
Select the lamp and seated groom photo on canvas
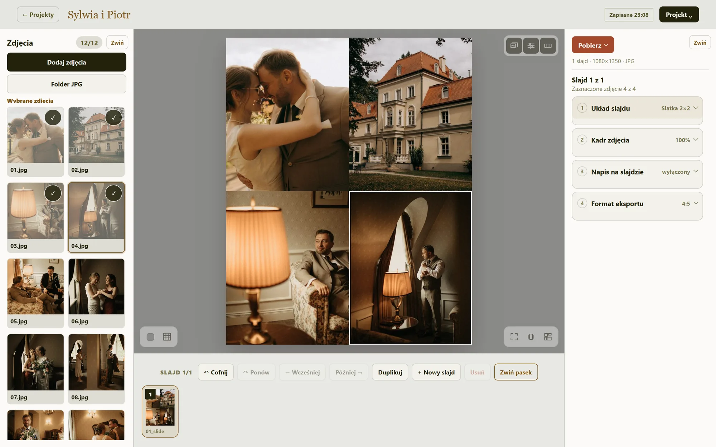287,268
